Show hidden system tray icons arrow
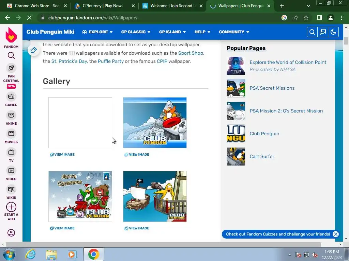Screen dimensions: 349x261 (x=290, y=255)
